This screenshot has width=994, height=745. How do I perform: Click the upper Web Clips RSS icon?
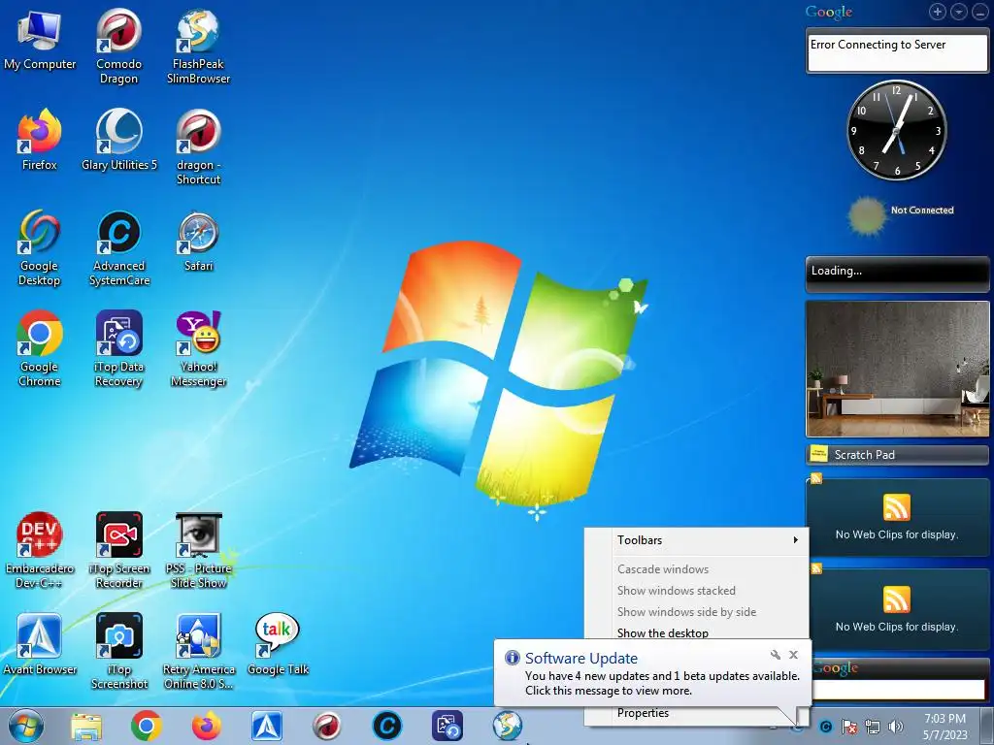896,507
